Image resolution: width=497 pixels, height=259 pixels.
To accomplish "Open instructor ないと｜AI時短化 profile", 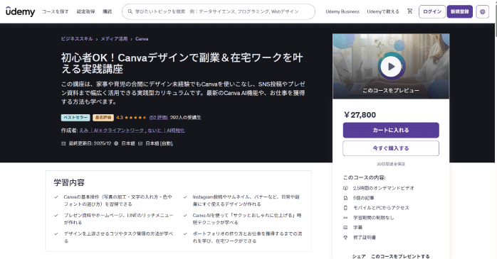I will point(166,131).
